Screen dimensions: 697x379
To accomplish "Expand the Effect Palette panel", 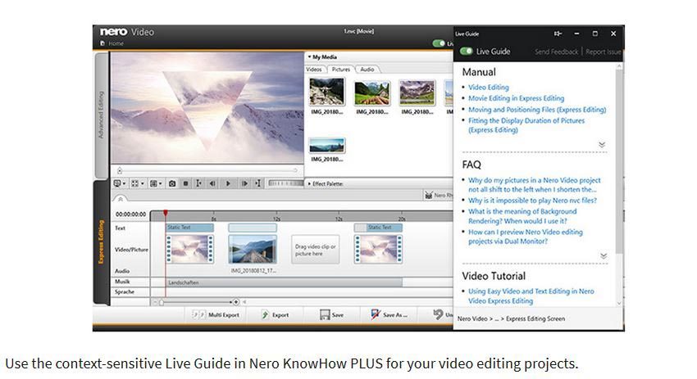I will coord(309,183).
